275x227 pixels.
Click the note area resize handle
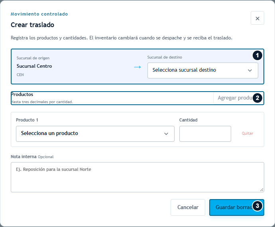[x=261, y=190]
